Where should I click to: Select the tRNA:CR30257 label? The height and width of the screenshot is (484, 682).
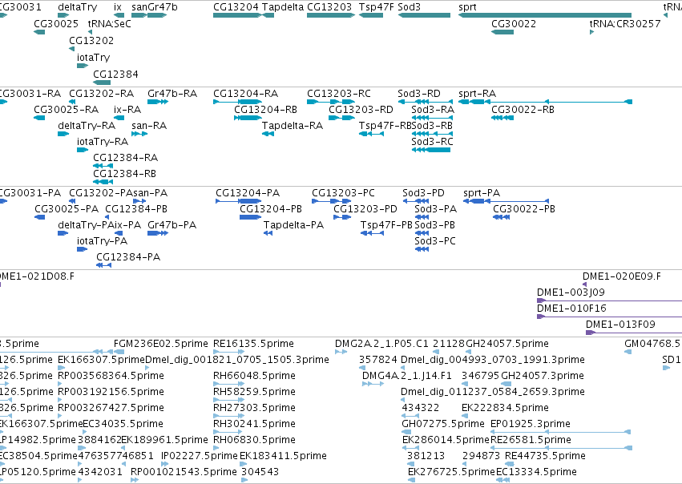pyautogui.click(x=625, y=23)
